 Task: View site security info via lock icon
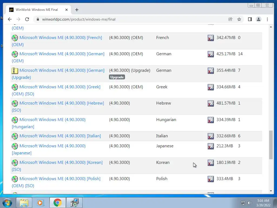tap(38, 19)
